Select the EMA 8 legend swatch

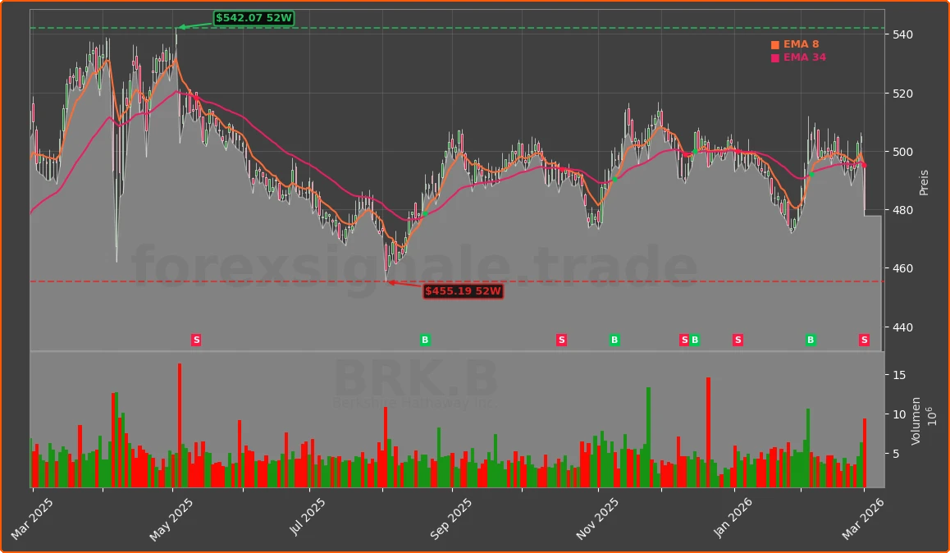pos(774,45)
